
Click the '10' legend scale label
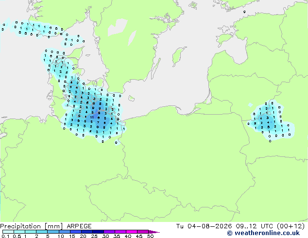[61, 236]
